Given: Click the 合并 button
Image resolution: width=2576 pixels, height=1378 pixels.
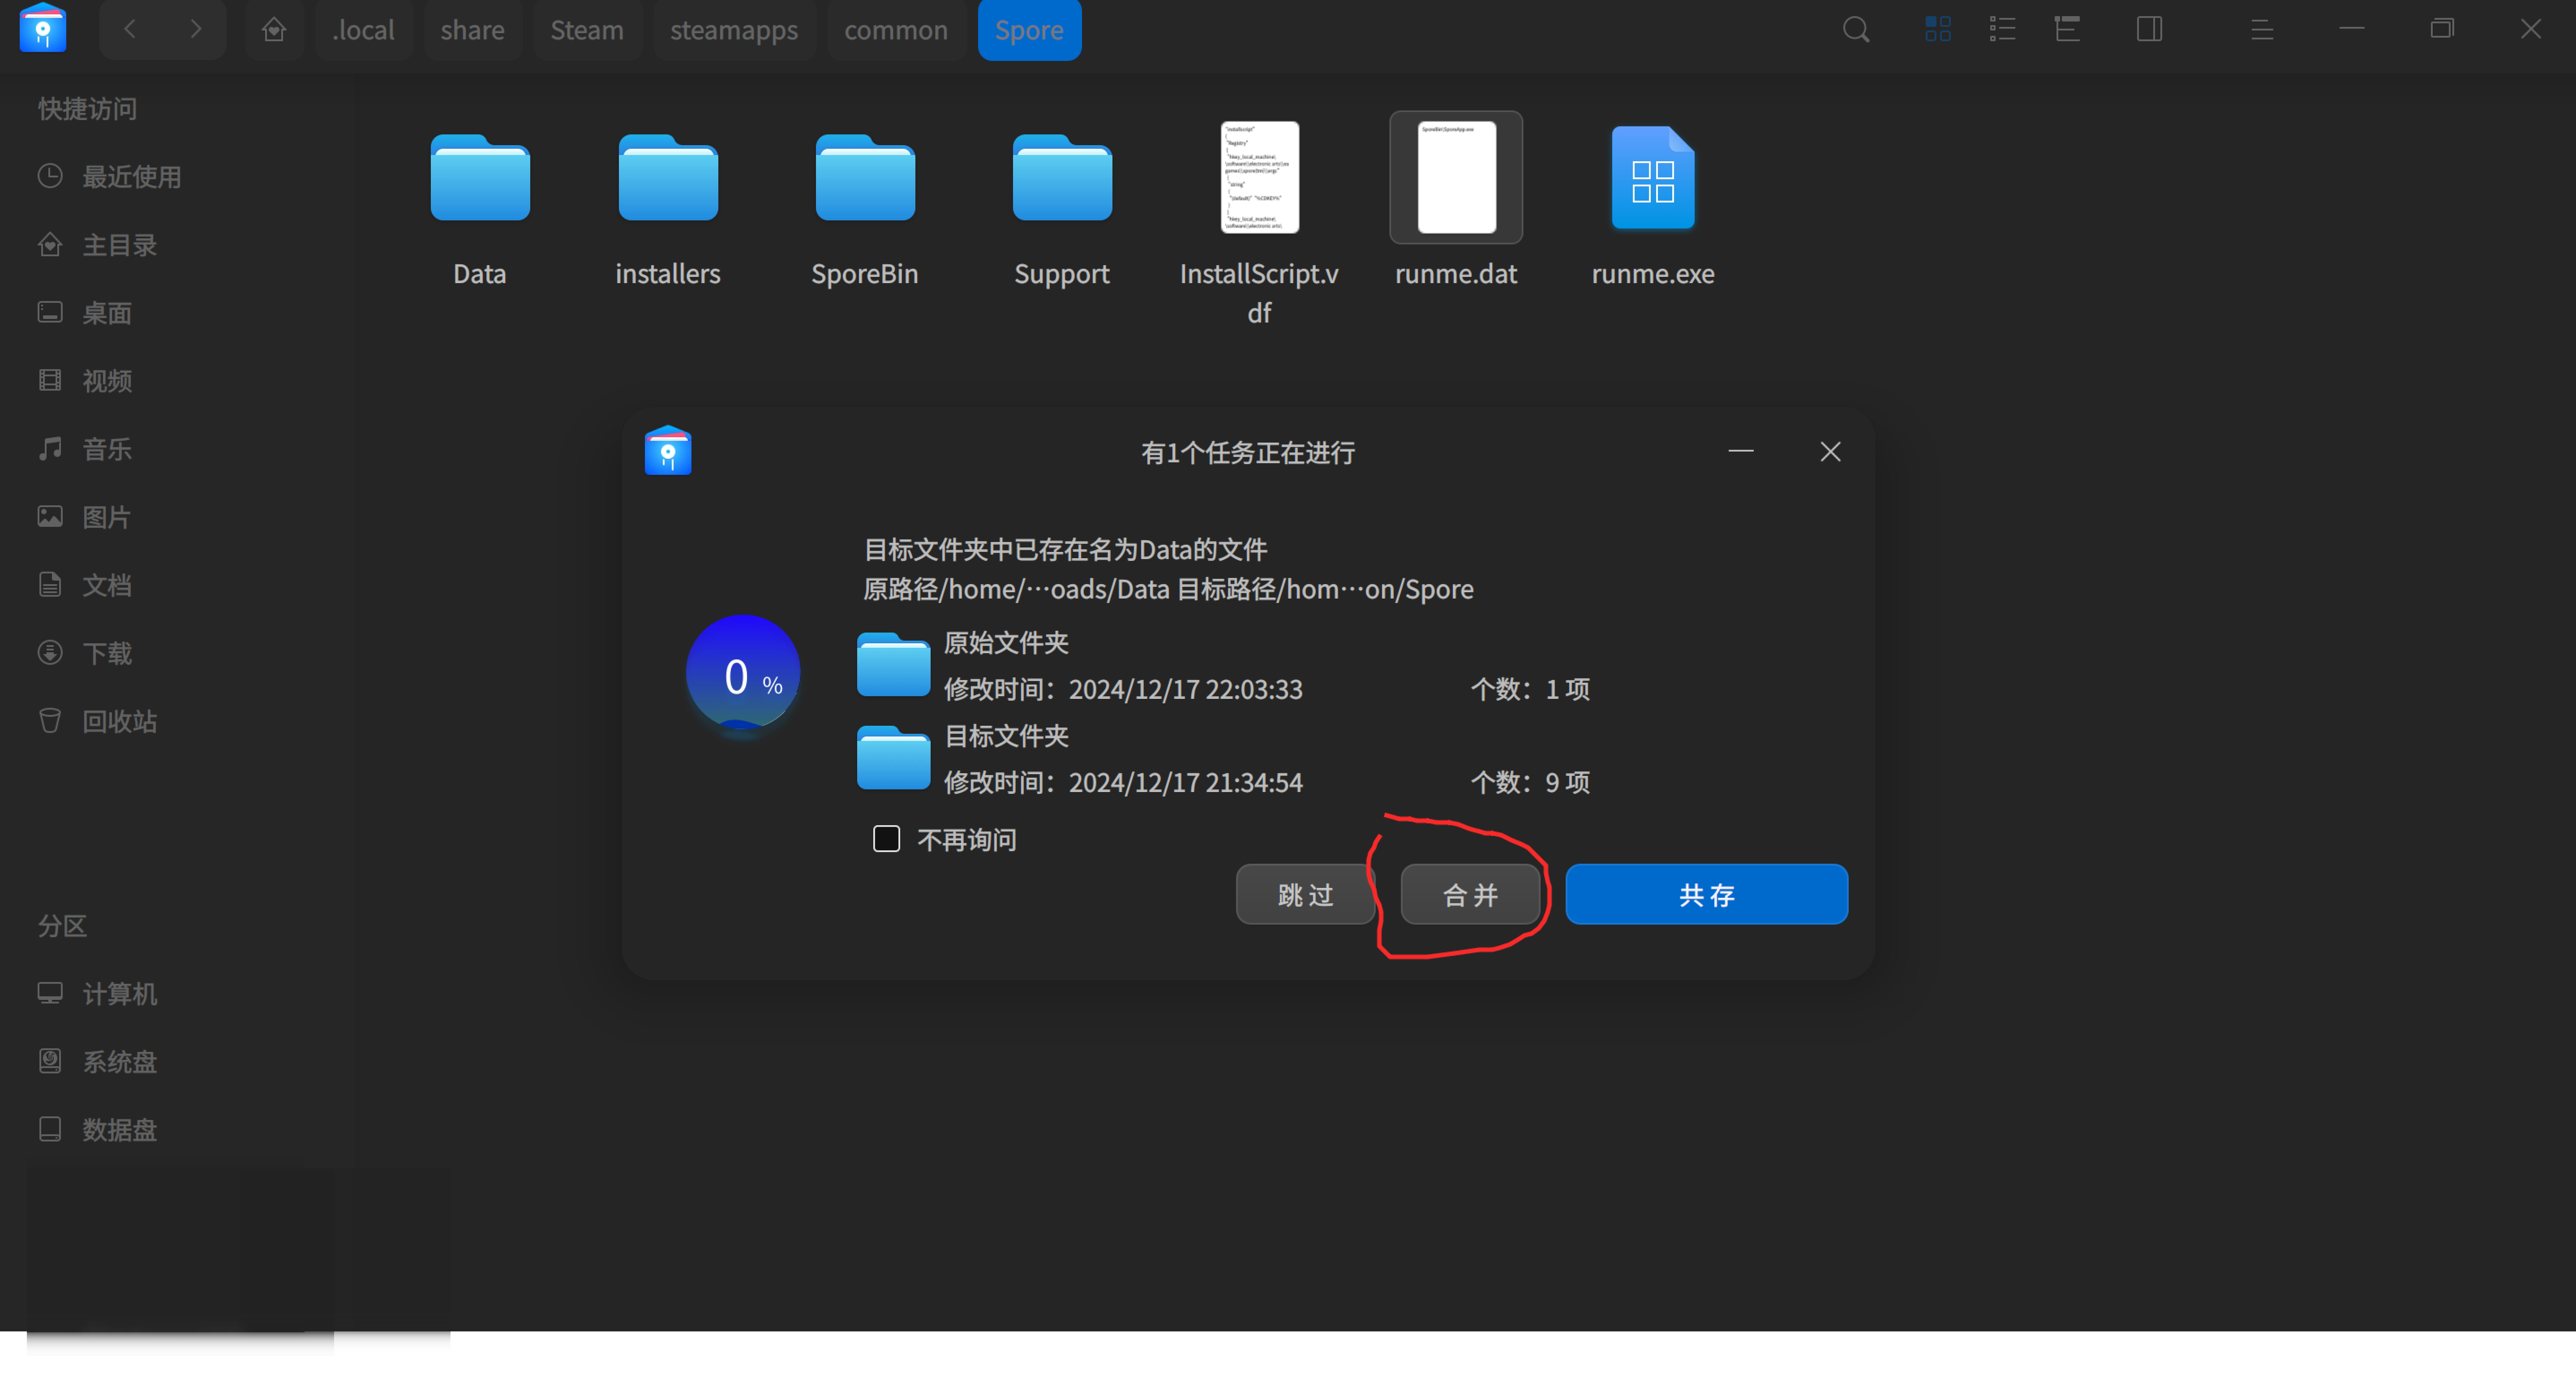Looking at the screenshot, I should [1470, 894].
